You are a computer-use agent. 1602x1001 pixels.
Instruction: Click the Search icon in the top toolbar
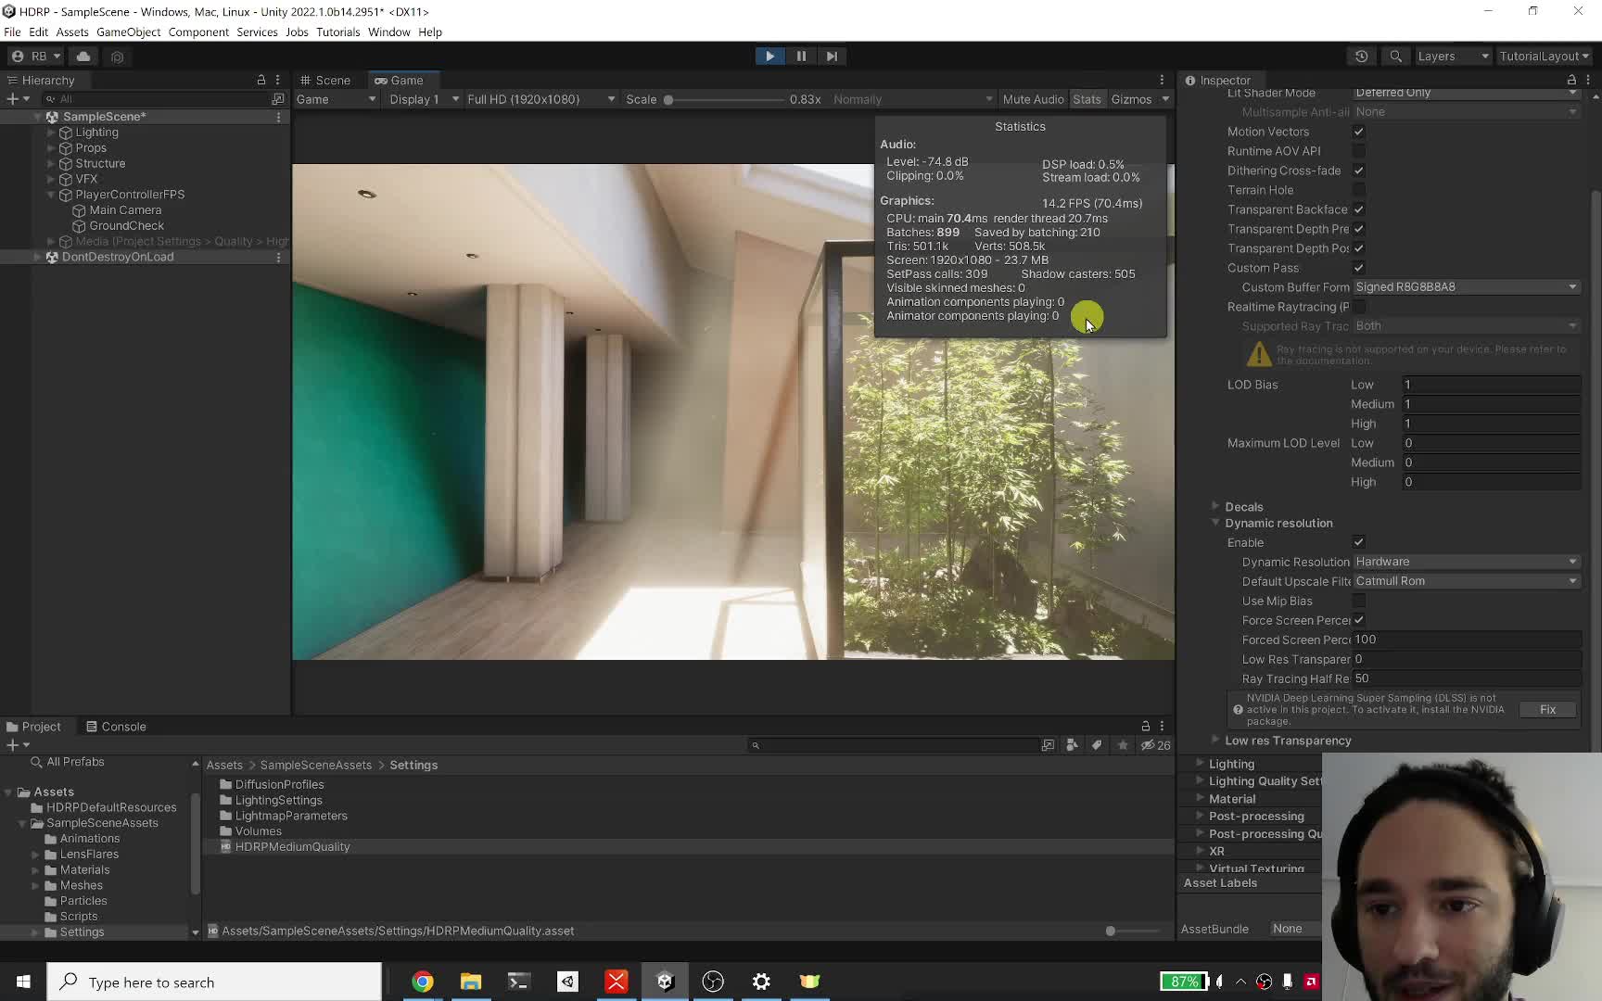pos(1395,57)
